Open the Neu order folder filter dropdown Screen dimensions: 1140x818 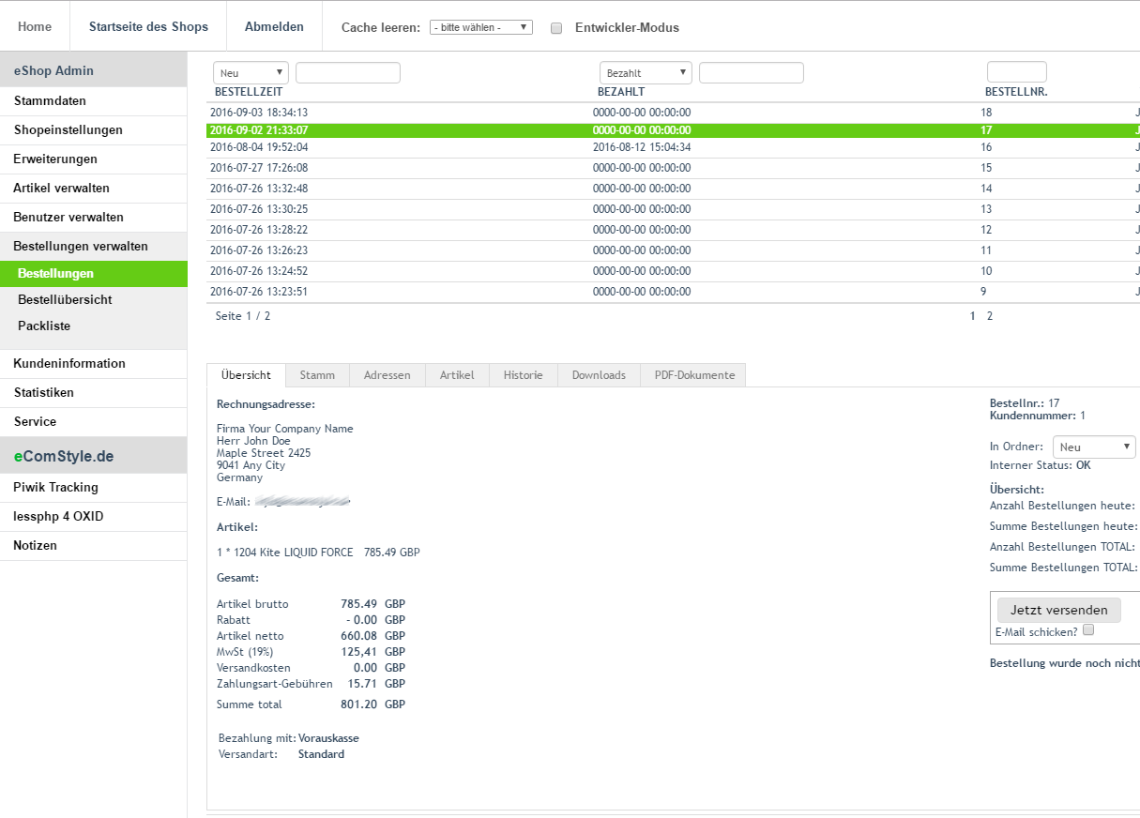(251, 72)
